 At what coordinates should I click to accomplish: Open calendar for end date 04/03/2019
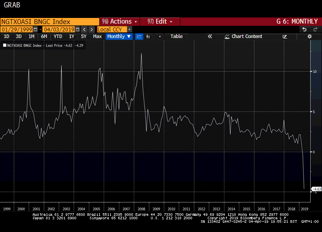click(x=77, y=29)
